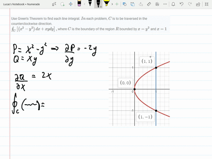Pick the Eraser tool

(79, 4)
